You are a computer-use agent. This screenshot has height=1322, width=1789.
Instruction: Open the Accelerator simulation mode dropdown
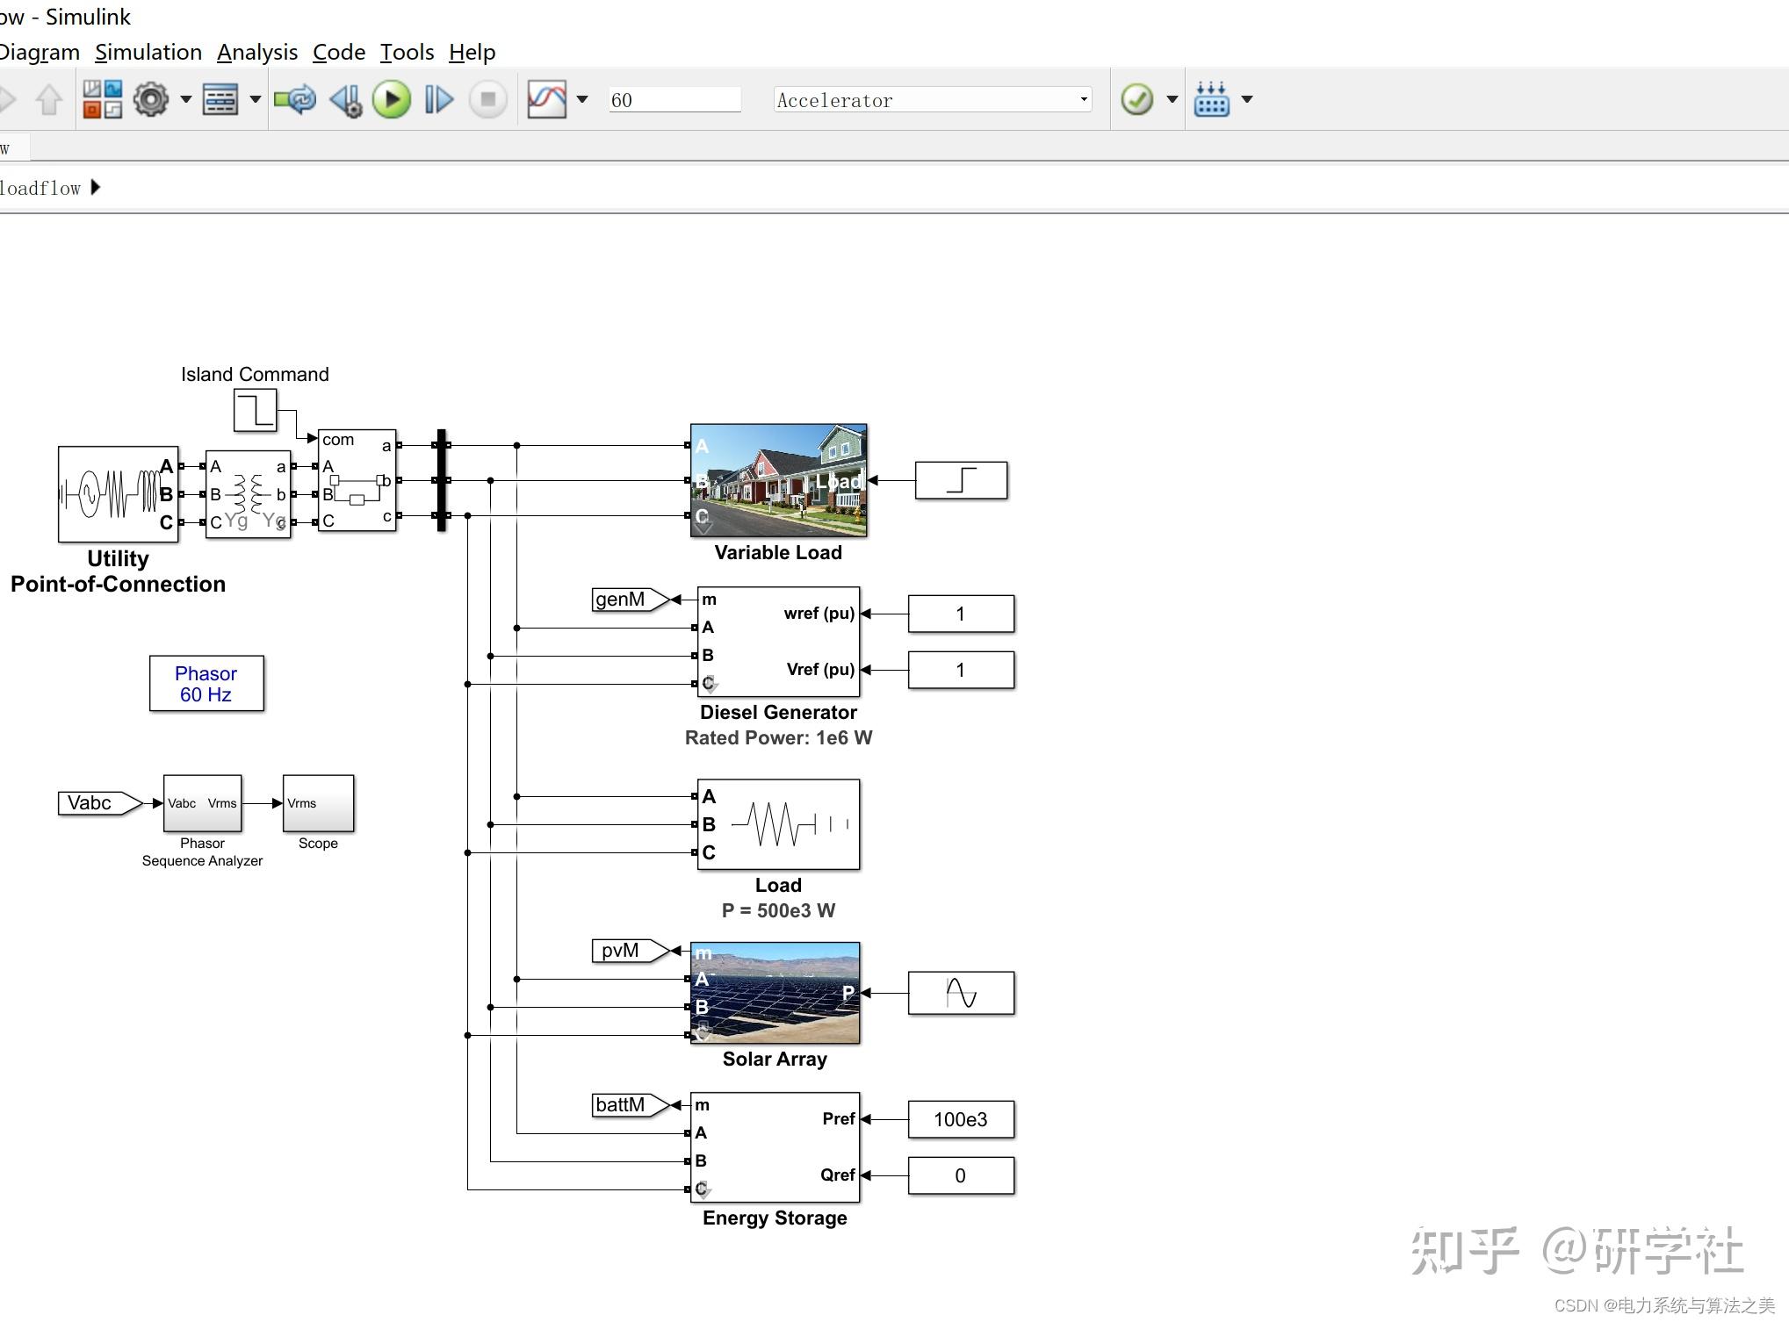coord(931,99)
